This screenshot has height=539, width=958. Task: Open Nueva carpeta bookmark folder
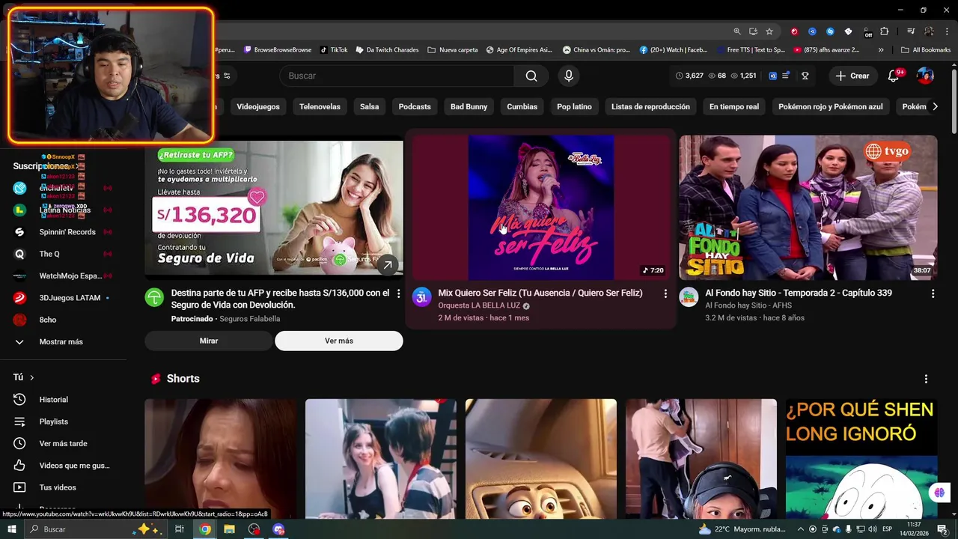(x=453, y=50)
